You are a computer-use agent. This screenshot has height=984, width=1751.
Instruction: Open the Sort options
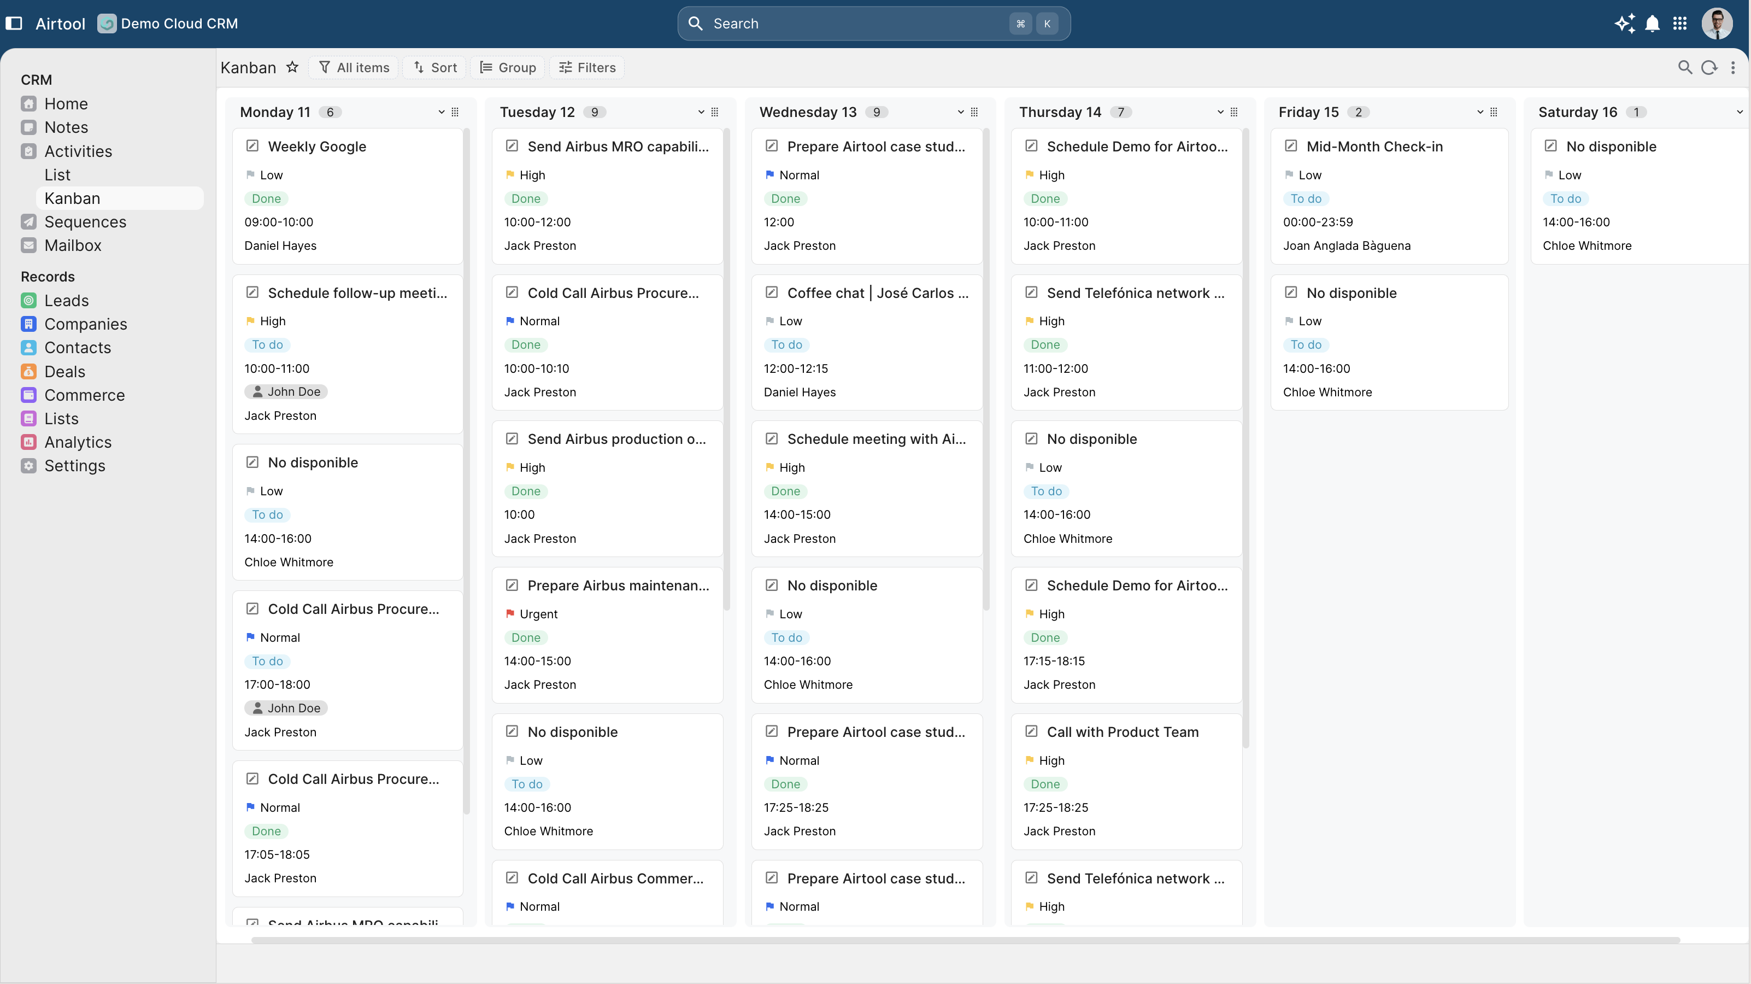435,67
